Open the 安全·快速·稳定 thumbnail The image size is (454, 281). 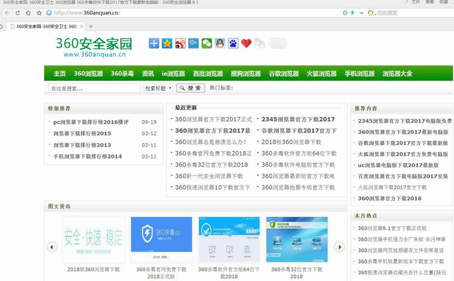[94, 240]
